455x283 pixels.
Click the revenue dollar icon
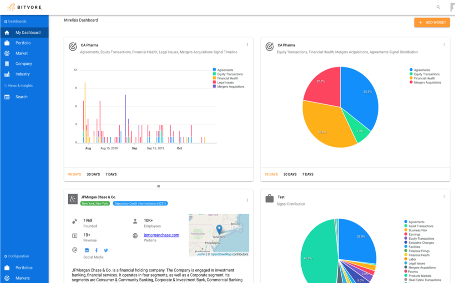tap(75, 236)
